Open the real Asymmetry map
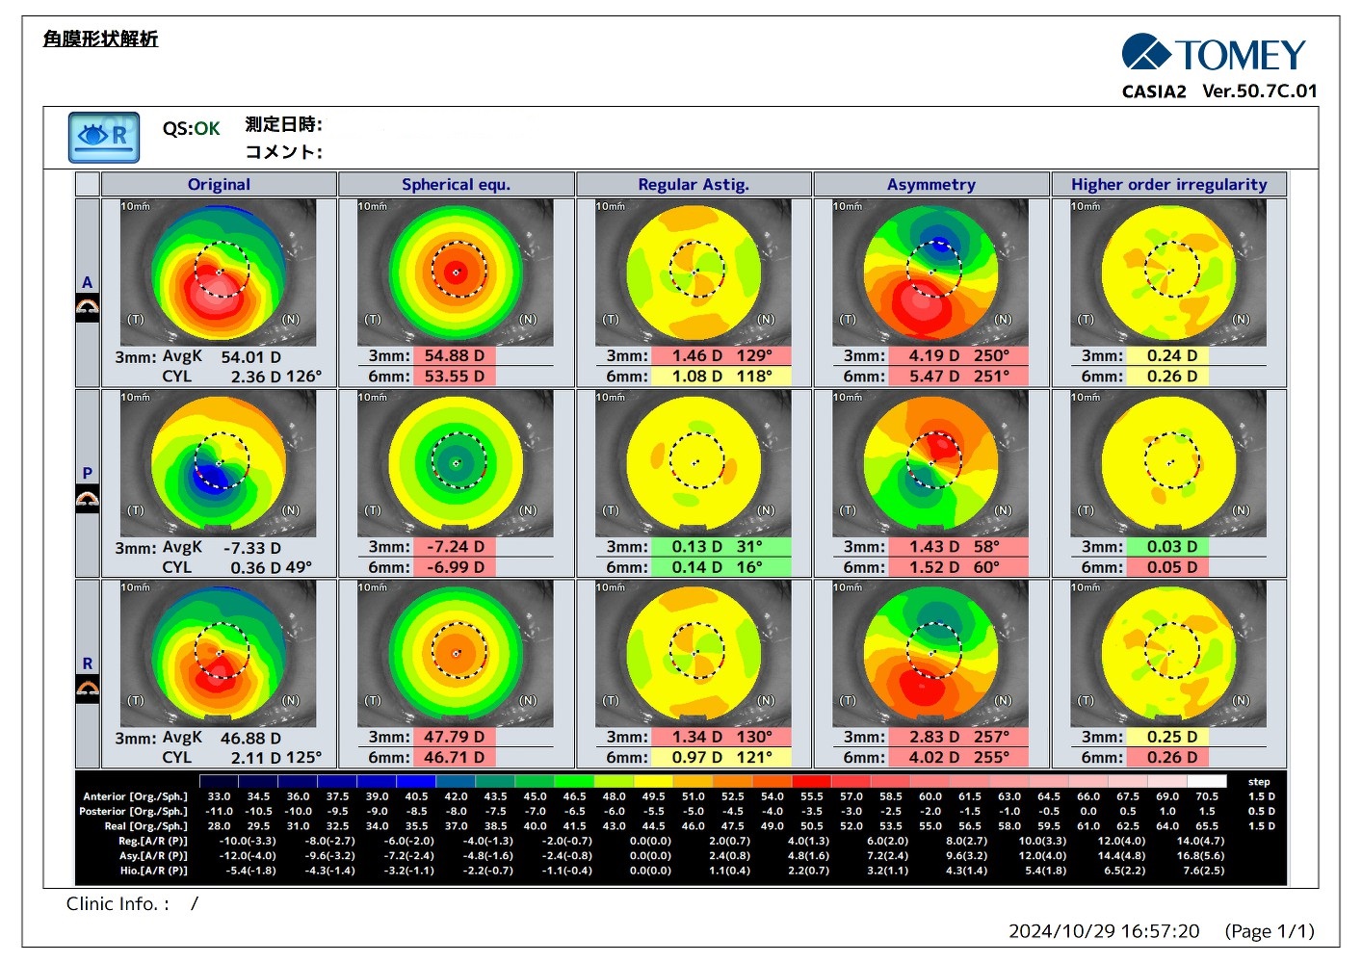Viewport: 1362px width, 963px height. coord(930,654)
